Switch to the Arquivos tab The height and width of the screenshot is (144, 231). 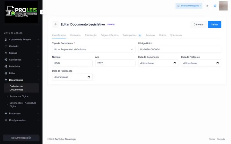150,35
